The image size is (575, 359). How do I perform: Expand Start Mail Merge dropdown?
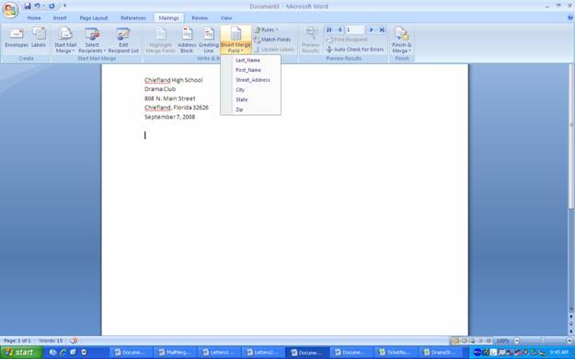click(65, 40)
